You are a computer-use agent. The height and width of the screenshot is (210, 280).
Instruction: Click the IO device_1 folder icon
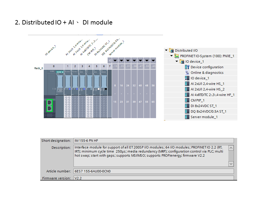tap(182, 62)
